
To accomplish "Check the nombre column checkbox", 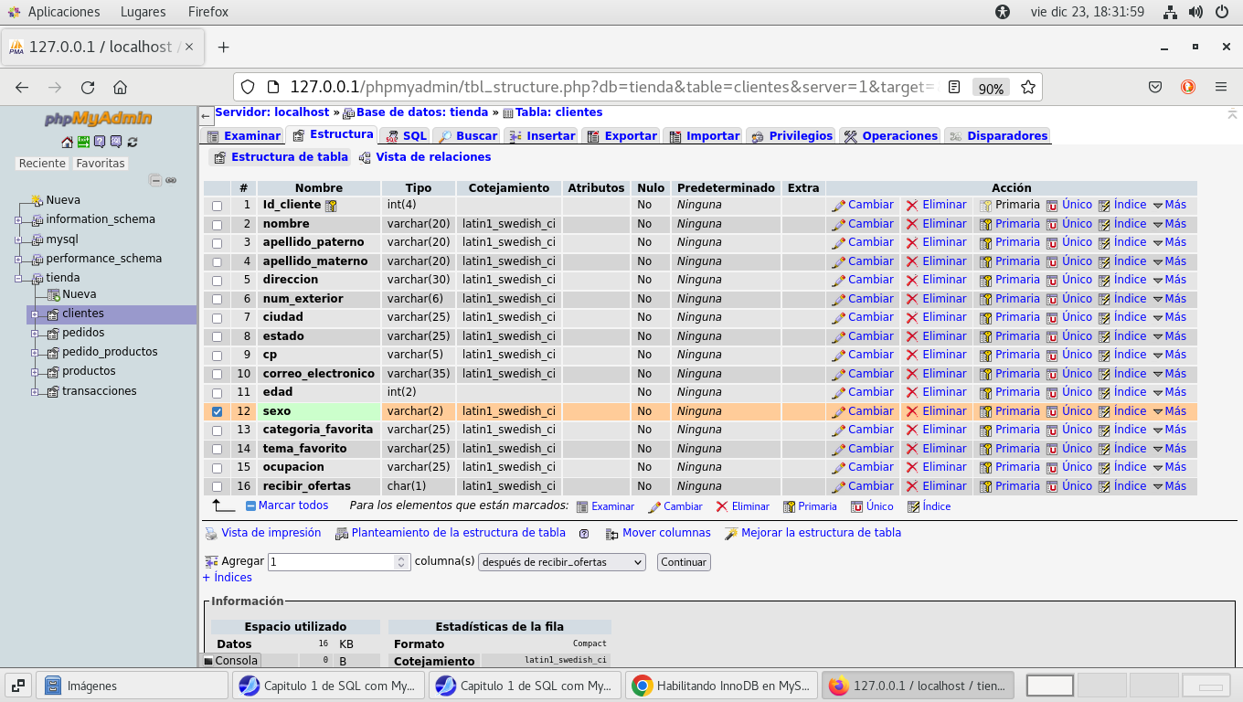I will click(x=217, y=225).
